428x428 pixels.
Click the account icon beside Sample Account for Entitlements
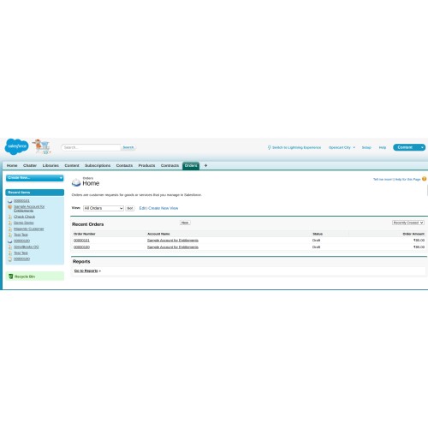point(10,207)
